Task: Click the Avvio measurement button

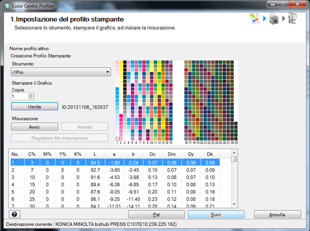Action: pos(35,127)
